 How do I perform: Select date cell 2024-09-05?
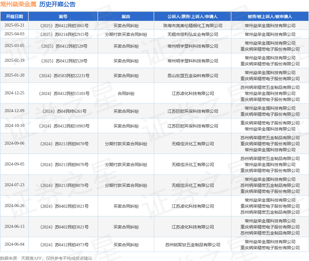[x=14, y=164]
